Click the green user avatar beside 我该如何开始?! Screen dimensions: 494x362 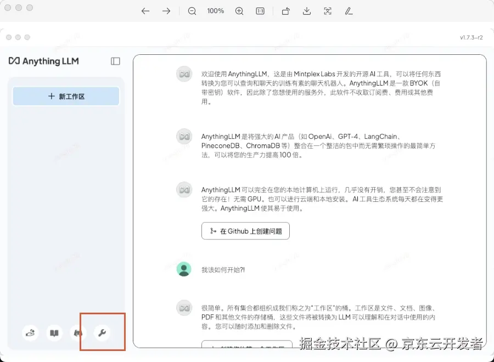184,269
